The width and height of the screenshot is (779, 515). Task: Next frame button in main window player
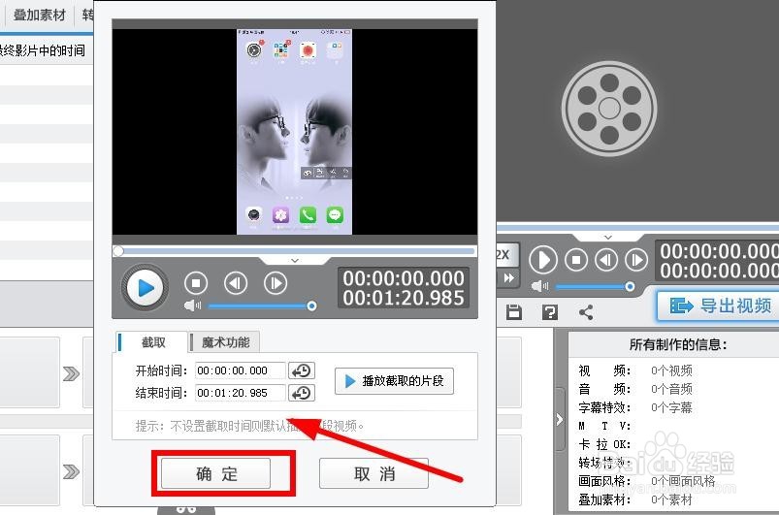click(636, 260)
